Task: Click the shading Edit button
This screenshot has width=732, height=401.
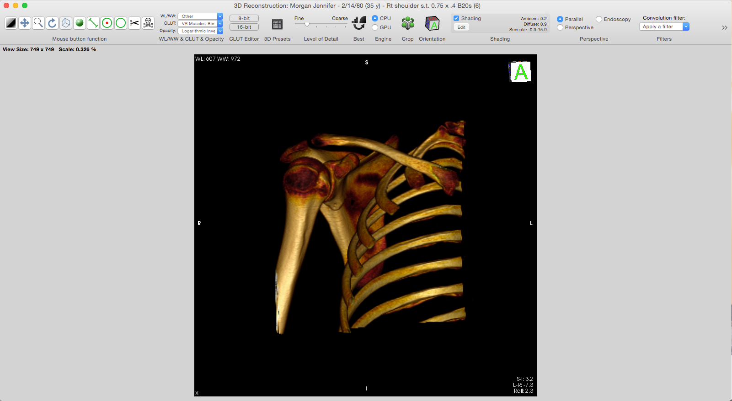Action: tap(461, 27)
